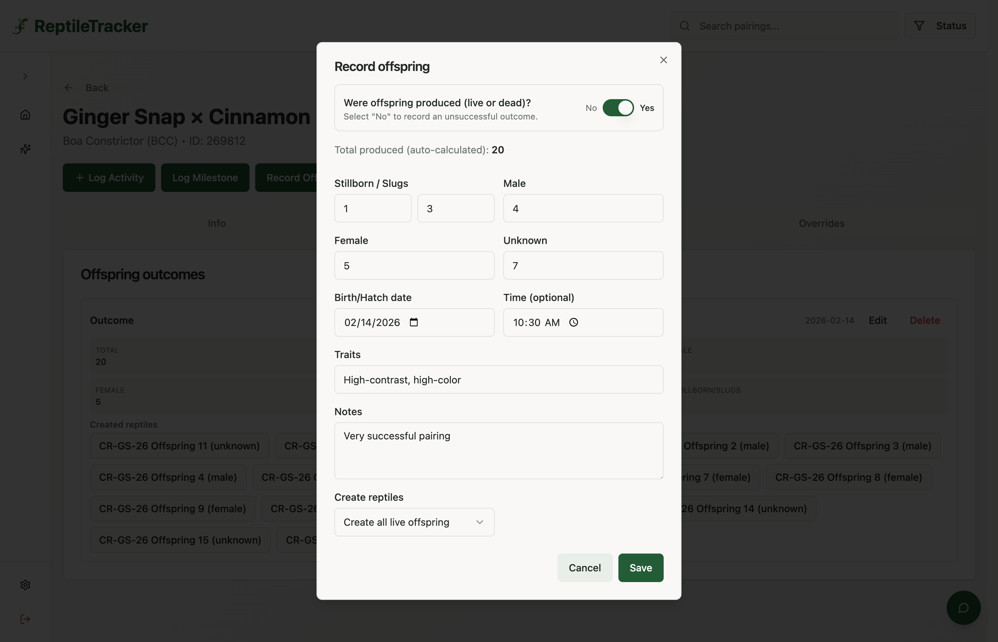Open Offspring 7 (female) chip
Image resolution: width=998 pixels, height=642 pixels.
click(x=720, y=477)
